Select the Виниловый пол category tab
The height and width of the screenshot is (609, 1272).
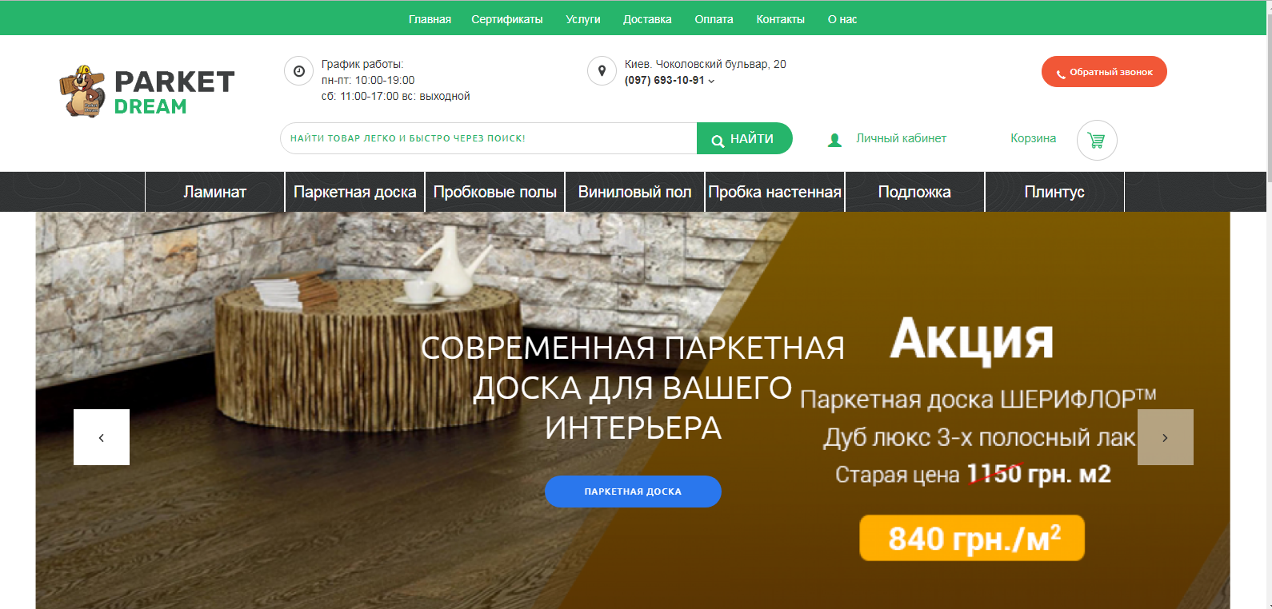(635, 192)
